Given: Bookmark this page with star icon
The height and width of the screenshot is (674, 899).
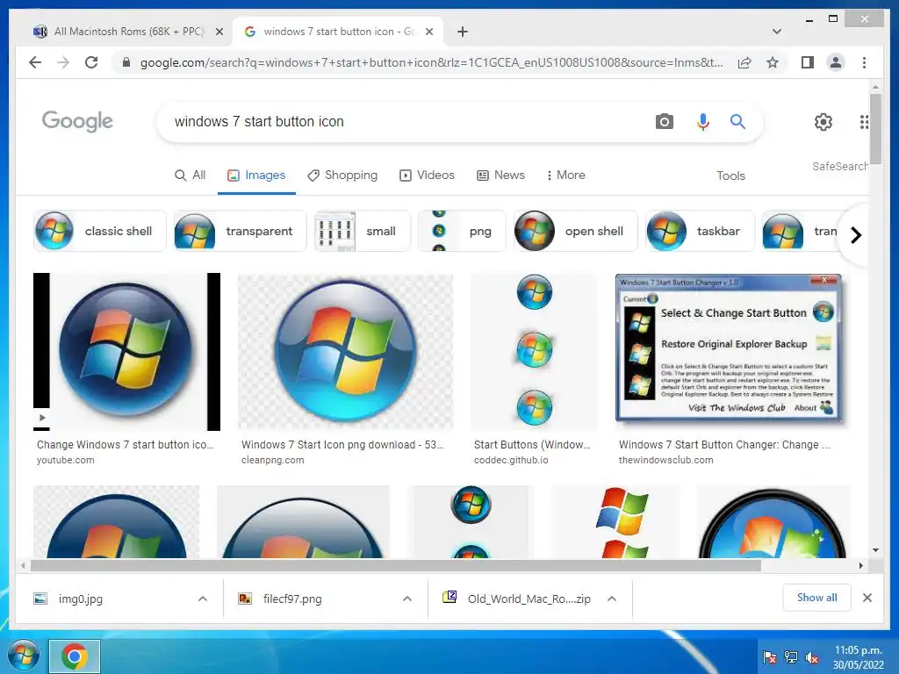Looking at the screenshot, I should coord(773,62).
